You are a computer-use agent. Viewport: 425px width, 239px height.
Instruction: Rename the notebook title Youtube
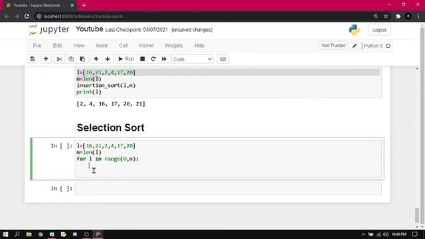pyautogui.click(x=89, y=29)
